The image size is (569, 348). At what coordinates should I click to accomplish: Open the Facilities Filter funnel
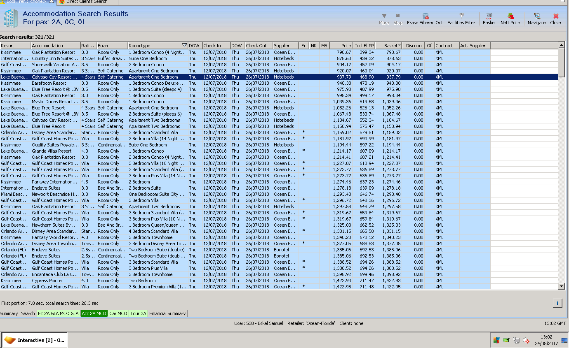(x=461, y=16)
